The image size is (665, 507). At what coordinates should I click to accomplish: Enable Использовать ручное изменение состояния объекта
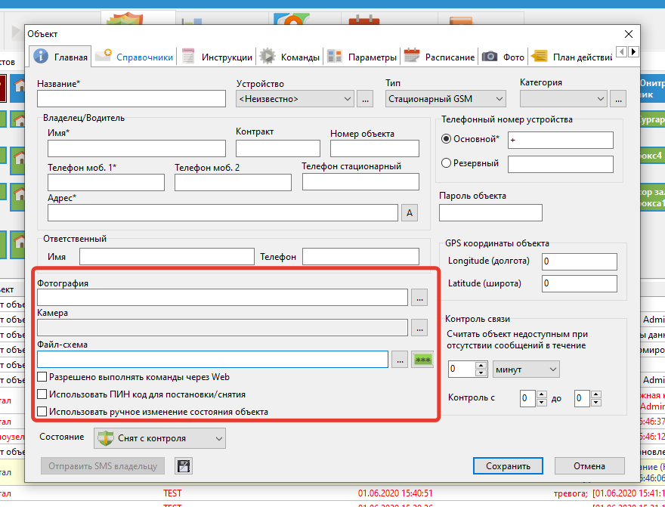click(x=42, y=412)
